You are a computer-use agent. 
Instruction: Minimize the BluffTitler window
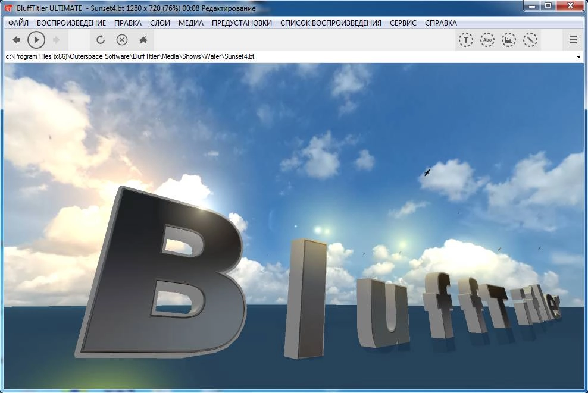[x=531, y=5]
